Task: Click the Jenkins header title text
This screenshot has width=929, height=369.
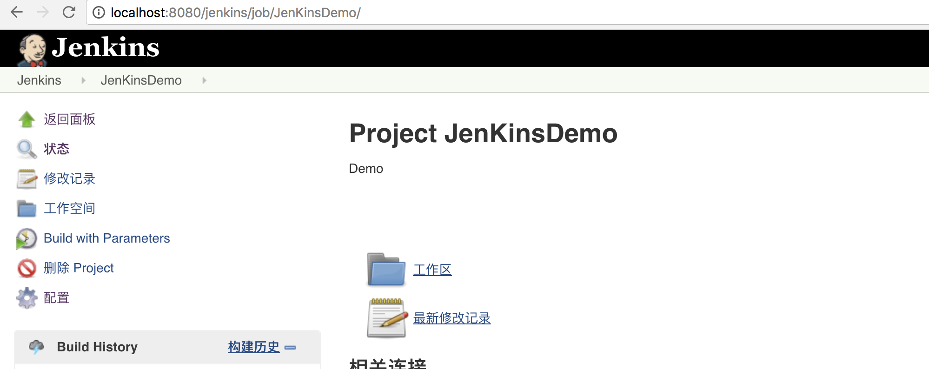Action: click(x=106, y=47)
